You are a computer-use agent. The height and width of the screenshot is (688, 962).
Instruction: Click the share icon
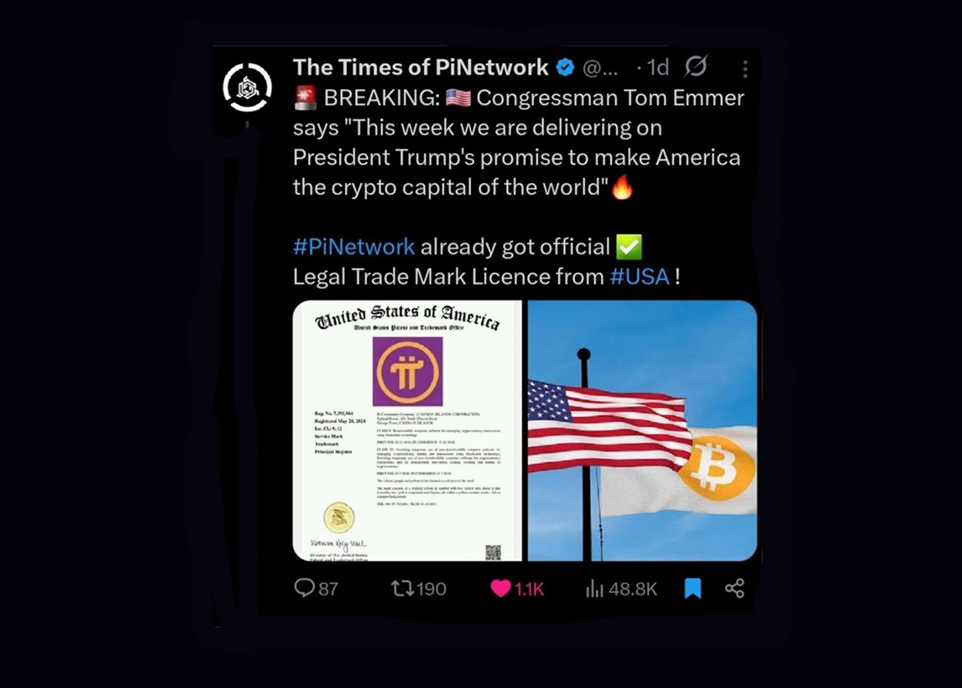point(734,589)
